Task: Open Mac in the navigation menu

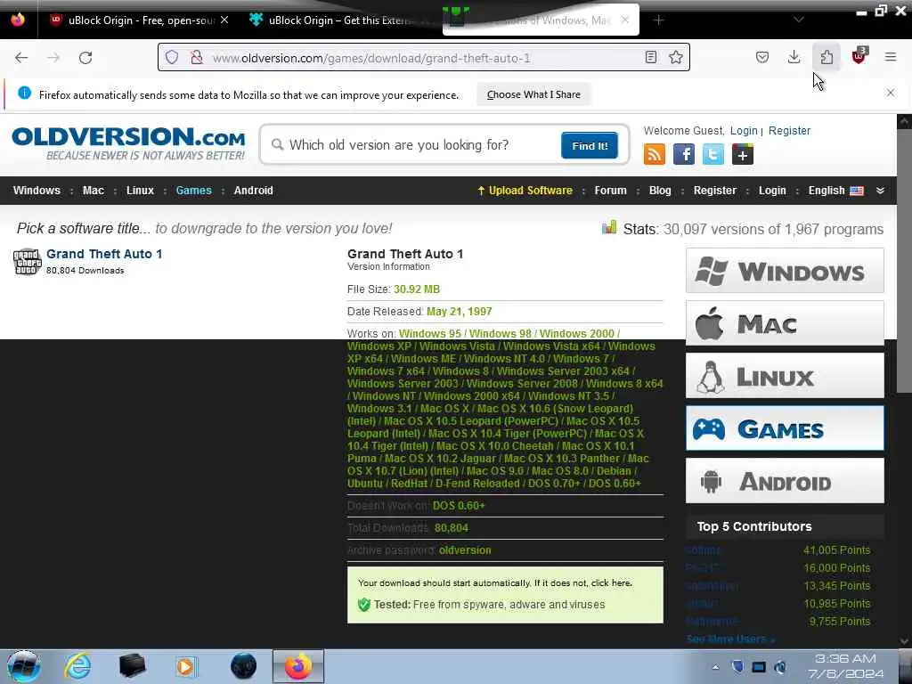Action: tap(93, 191)
